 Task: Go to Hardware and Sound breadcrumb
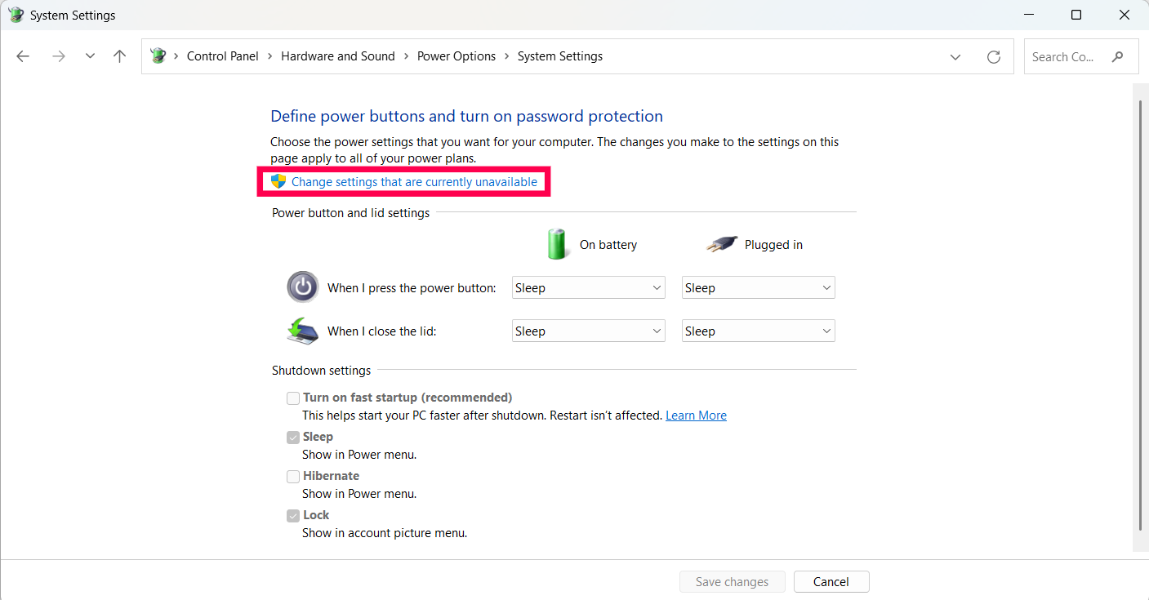click(338, 56)
